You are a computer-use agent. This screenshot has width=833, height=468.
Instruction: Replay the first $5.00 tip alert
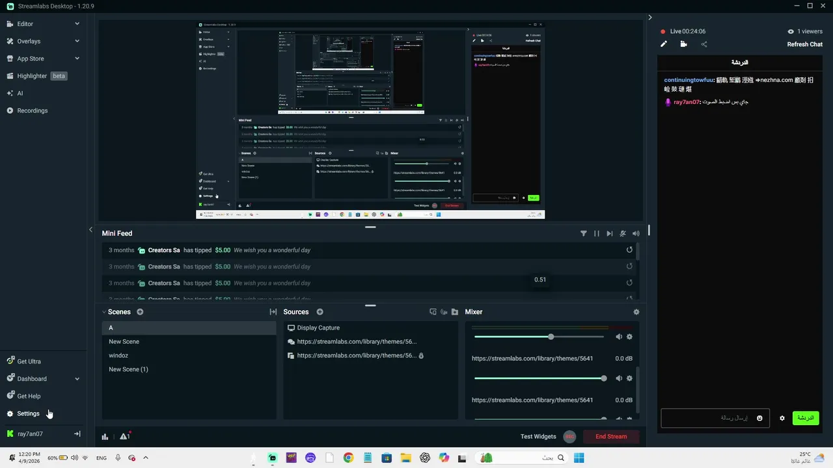click(629, 250)
